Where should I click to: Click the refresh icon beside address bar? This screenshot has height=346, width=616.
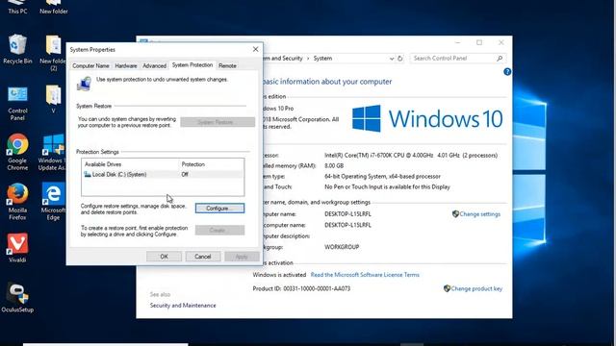[400, 59]
